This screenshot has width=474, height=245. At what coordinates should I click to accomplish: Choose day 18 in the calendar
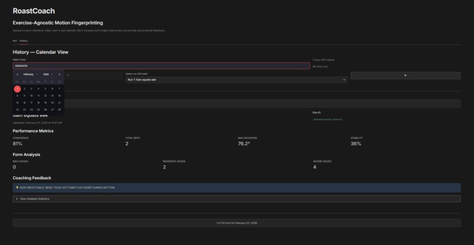(x=38, y=103)
